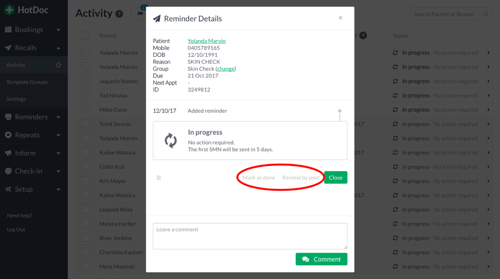
Task: Open the Yolanda Marvin patient link
Action: point(206,41)
